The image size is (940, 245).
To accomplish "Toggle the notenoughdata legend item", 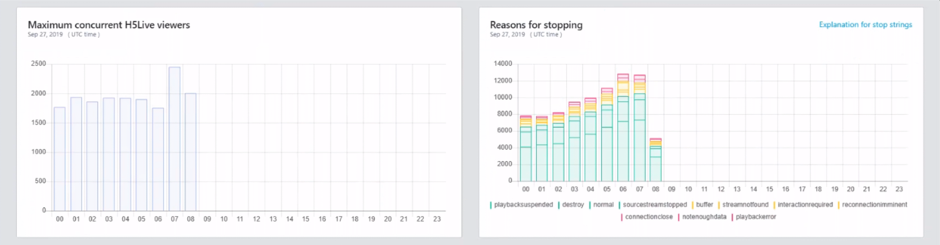I will (x=704, y=217).
